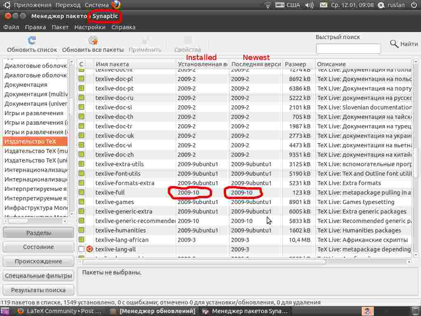Click the 10,4 MB size cell
The width and height of the screenshot is (421, 316).
click(299, 240)
